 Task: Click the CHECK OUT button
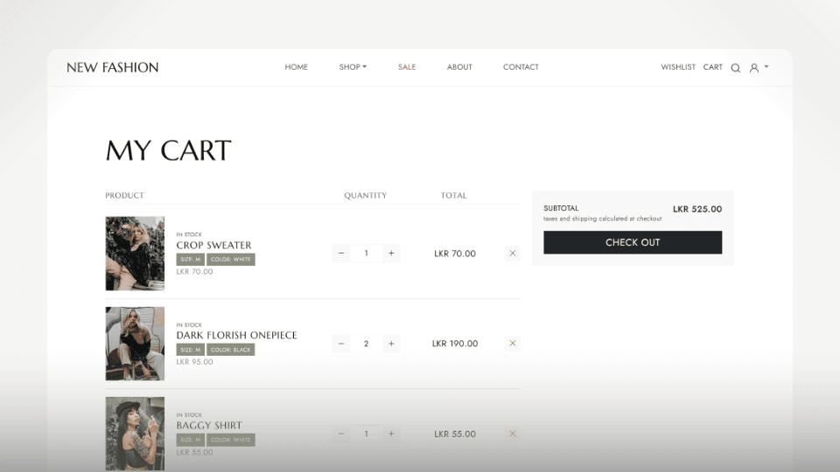(633, 242)
